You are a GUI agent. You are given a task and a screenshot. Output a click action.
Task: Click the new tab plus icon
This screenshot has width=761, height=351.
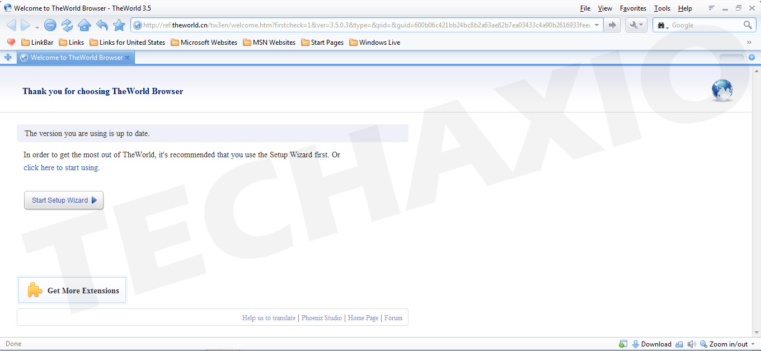tap(8, 57)
